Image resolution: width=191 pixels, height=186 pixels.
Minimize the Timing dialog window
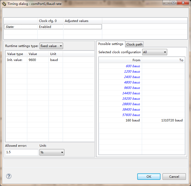point(166,3)
